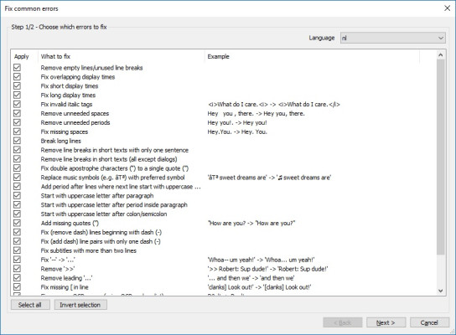Click 'Select all' button
This screenshot has height=335, width=456.
tap(30, 305)
